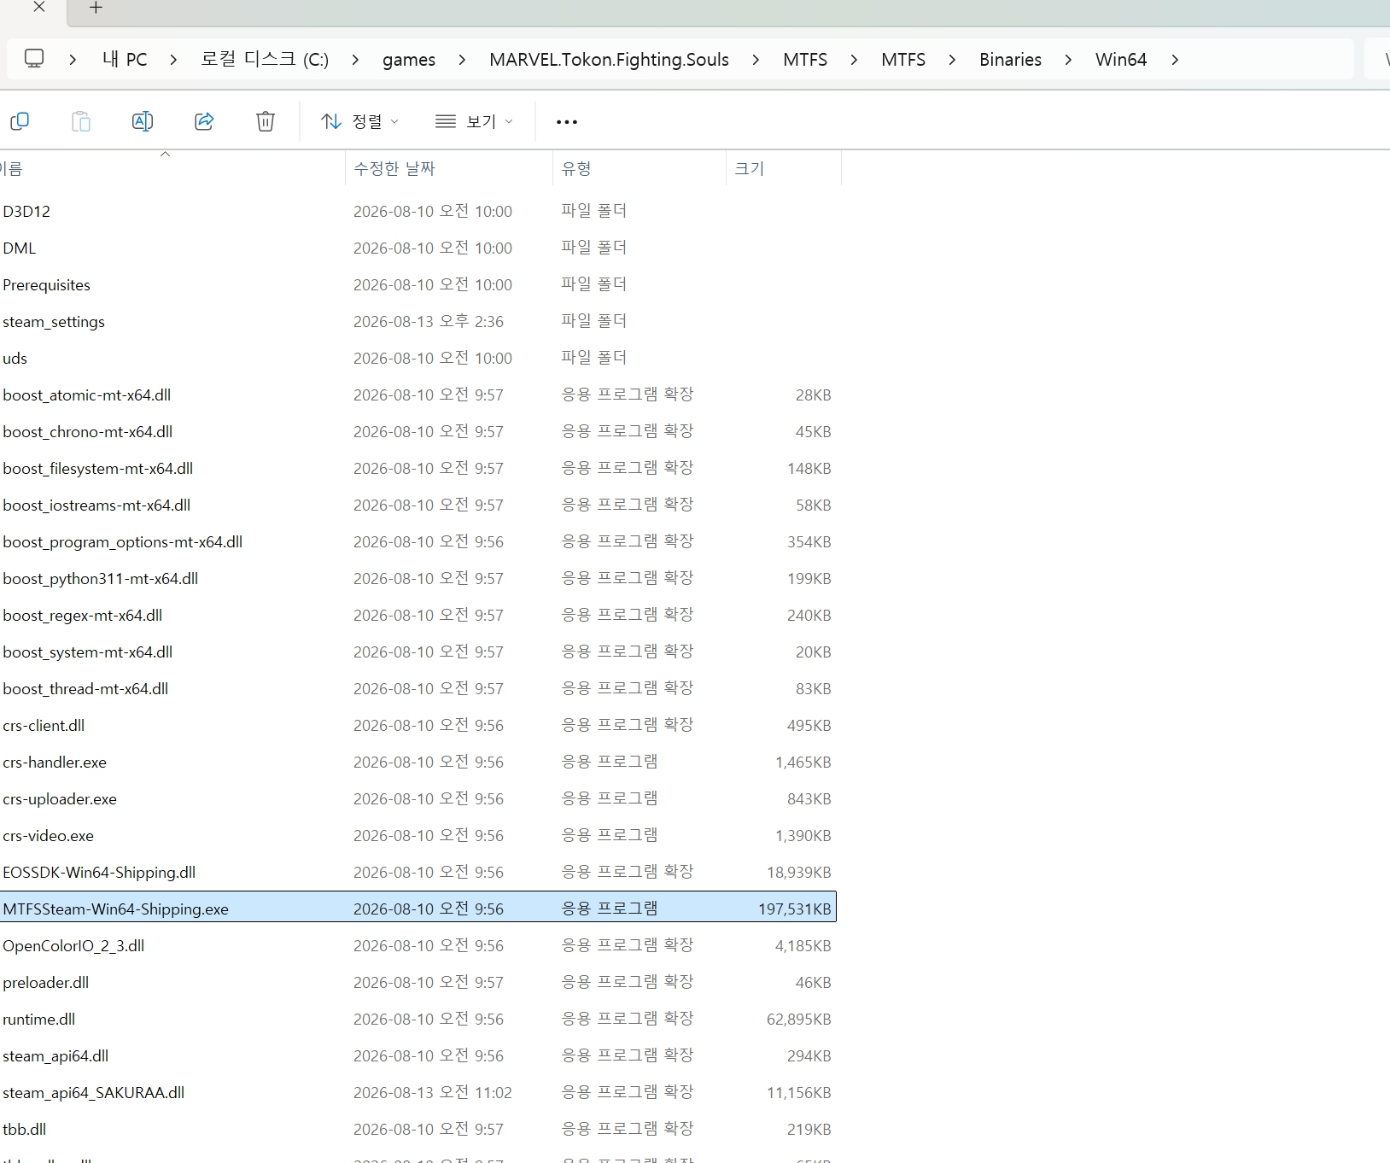
Task: Select the Prerequisites folder
Action: (418, 284)
